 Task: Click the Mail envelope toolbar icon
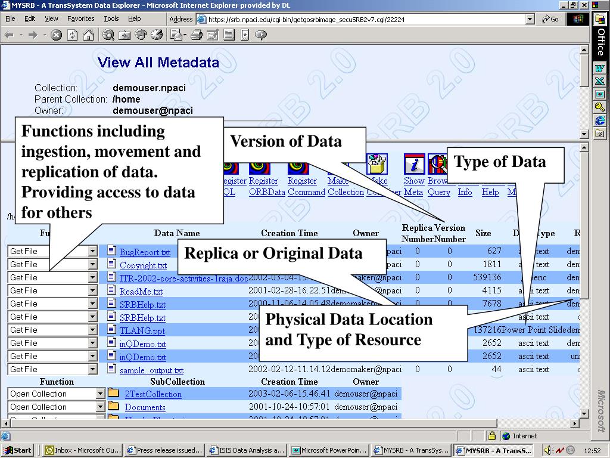176,35
